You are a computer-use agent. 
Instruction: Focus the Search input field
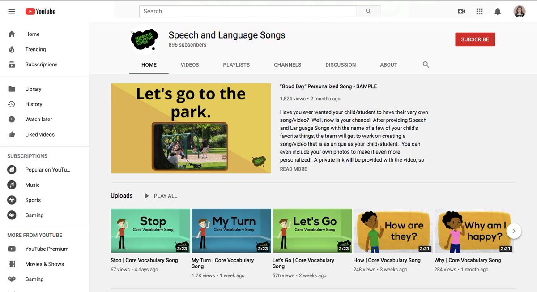(x=248, y=11)
